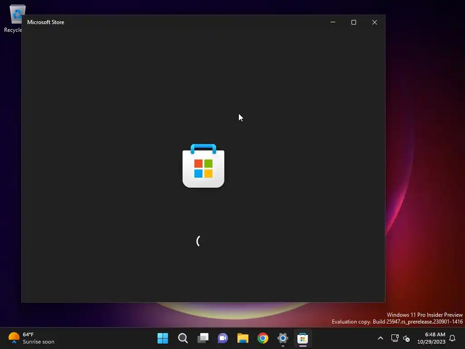Open Task View from the taskbar

(203, 338)
